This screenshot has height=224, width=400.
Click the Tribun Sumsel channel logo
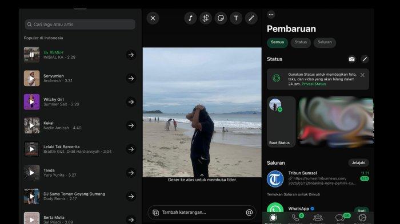[x=275, y=179]
